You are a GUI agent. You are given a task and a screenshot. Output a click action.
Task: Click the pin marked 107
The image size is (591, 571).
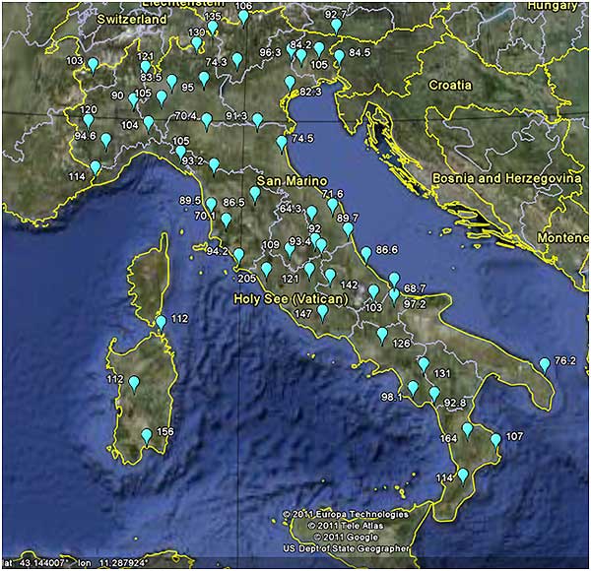click(496, 440)
